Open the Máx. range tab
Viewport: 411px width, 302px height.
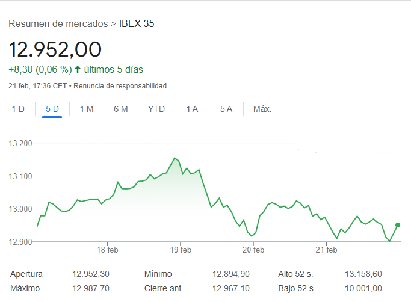[262, 109]
